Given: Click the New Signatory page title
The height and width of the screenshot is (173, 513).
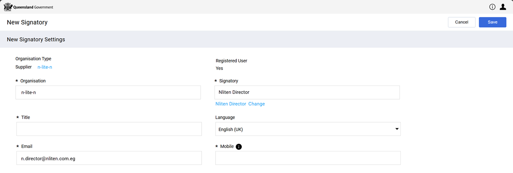Looking at the screenshot, I should [x=27, y=22].
